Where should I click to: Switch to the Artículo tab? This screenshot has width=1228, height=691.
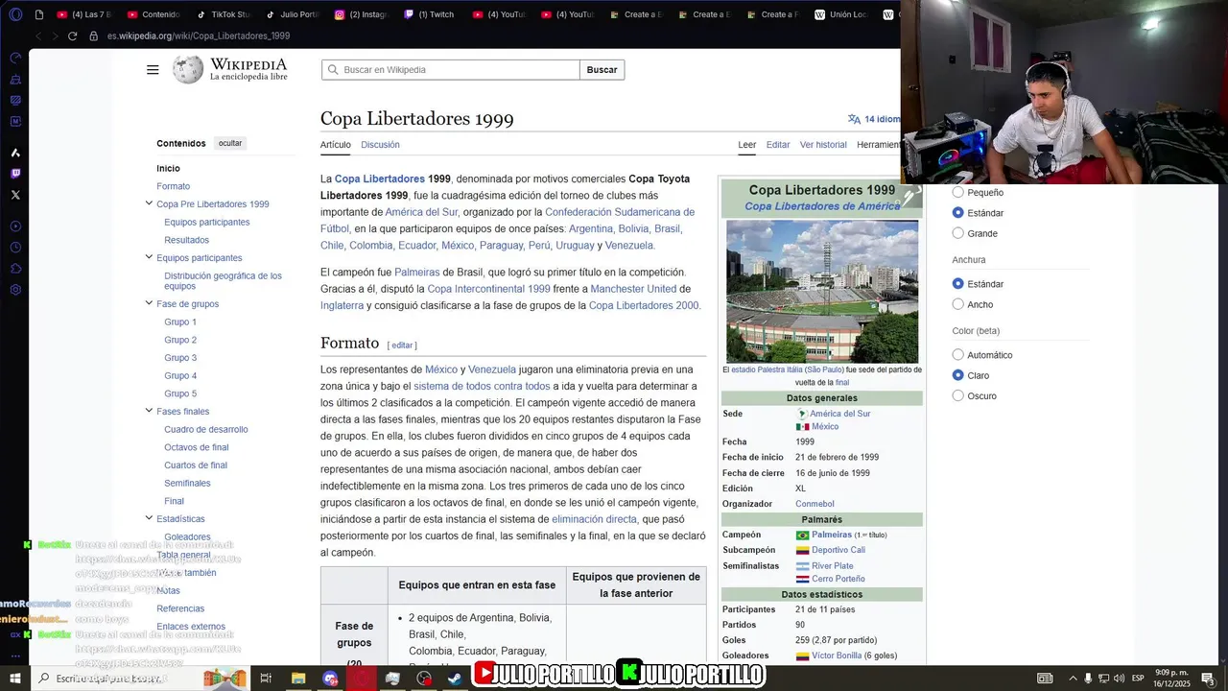click(336, 145)
